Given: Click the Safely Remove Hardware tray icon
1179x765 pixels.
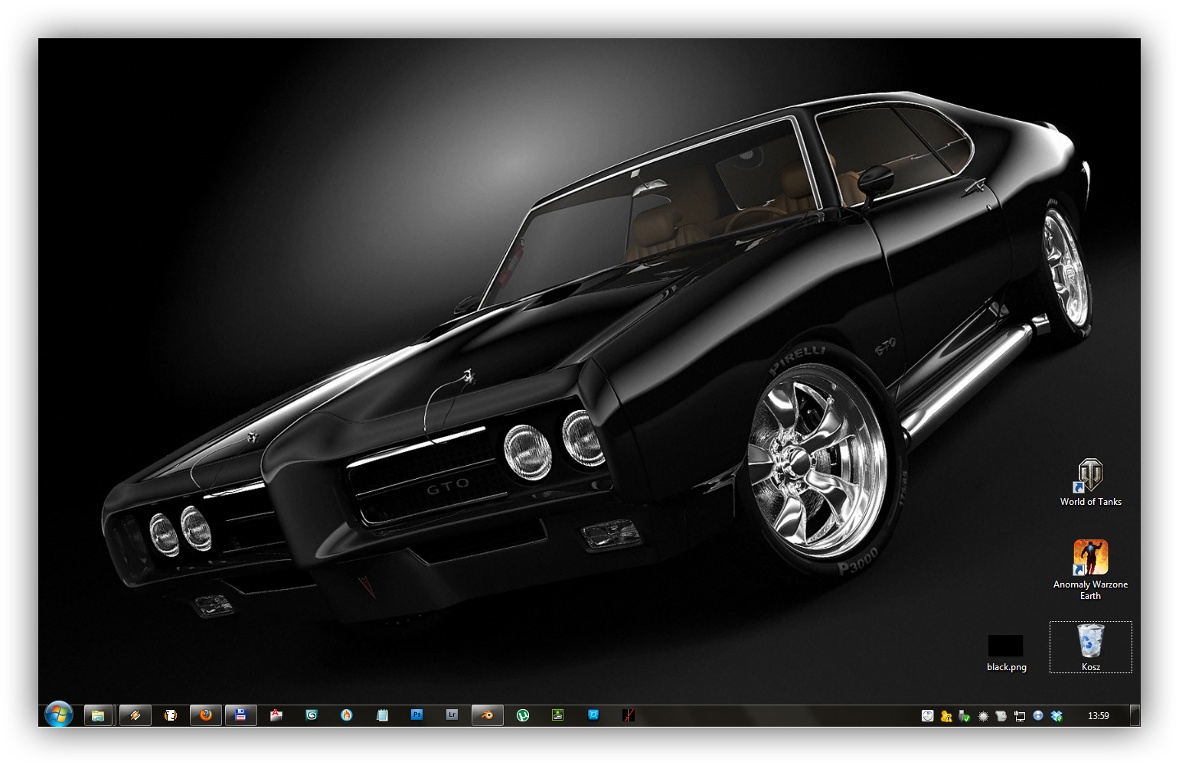Looking at the screenshot, I should coord(965,716).
